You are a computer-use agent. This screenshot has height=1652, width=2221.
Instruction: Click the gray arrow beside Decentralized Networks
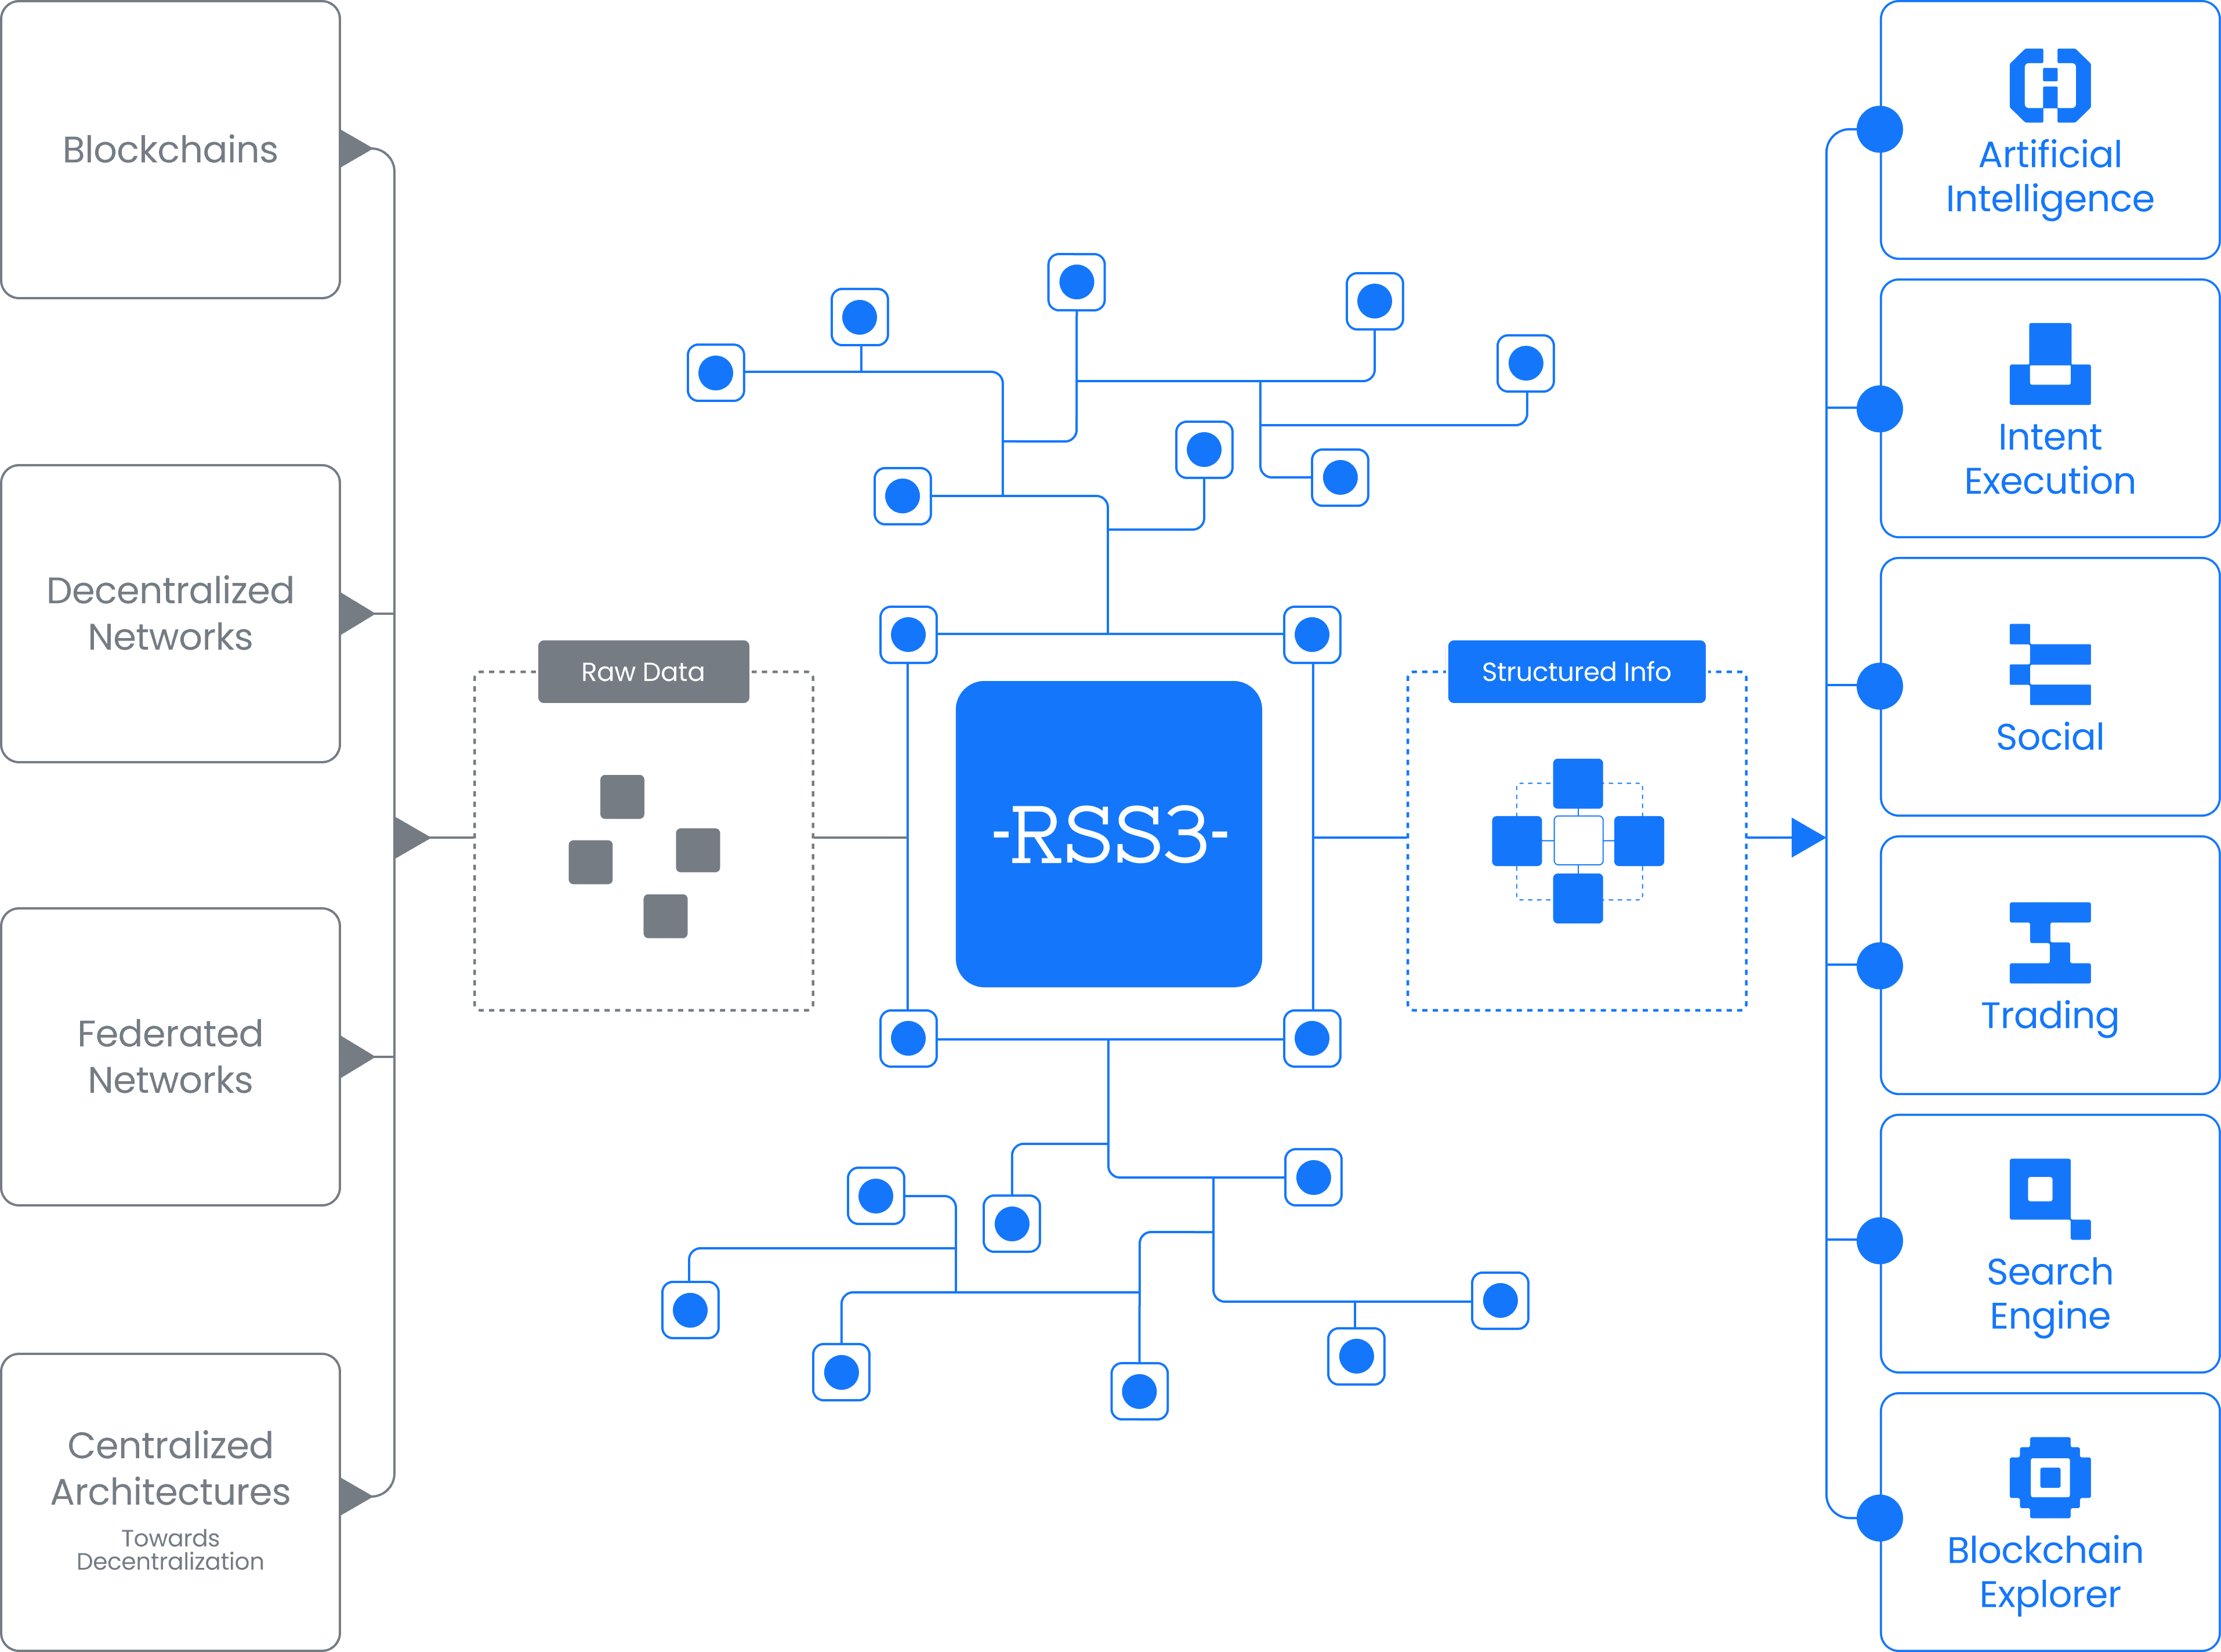(x=357, y=613)
